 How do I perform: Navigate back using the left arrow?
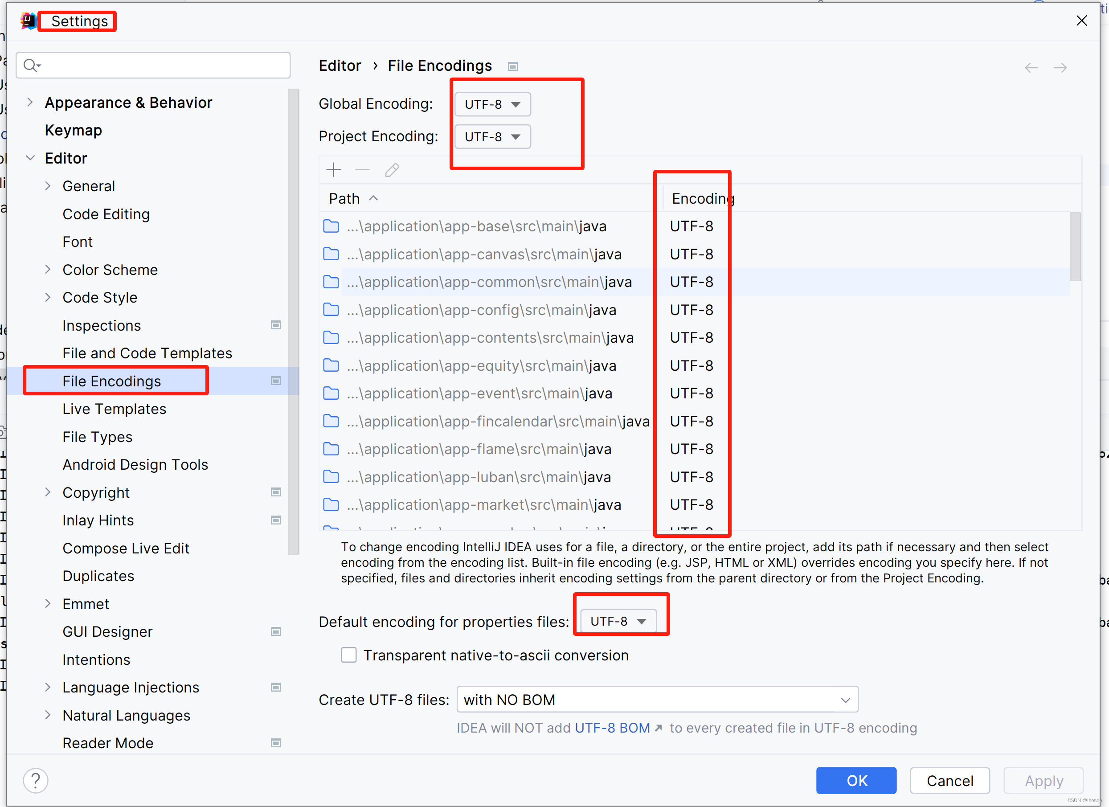1031,67
